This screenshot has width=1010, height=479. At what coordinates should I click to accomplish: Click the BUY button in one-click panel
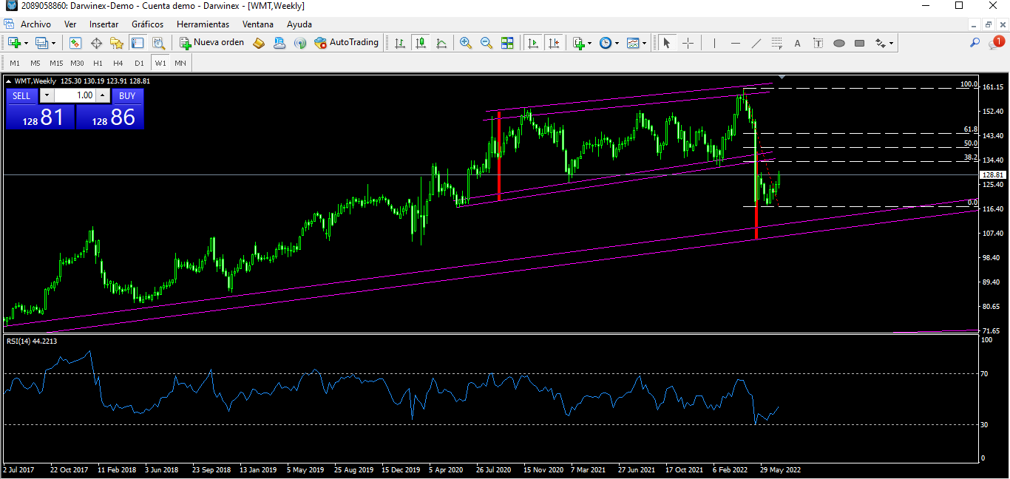click(x=127, y=95)
